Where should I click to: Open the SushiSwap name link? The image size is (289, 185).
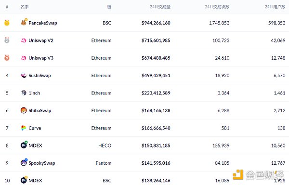(x=39, y=75)
